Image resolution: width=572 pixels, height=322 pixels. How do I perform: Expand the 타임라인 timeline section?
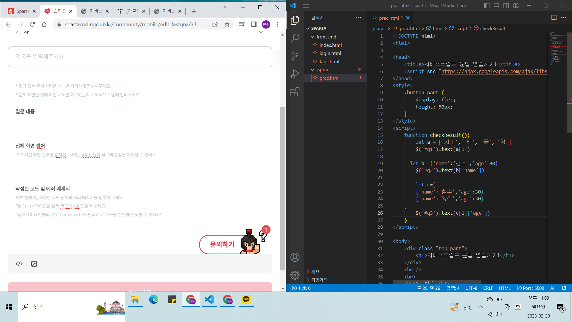coord(335,280)
